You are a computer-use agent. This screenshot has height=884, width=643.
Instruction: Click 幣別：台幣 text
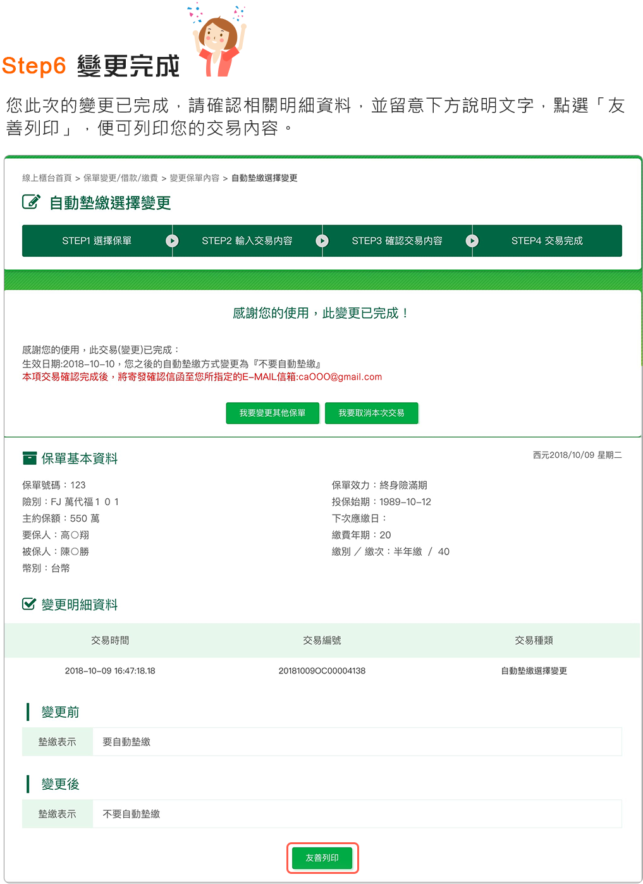coord(46,568)
